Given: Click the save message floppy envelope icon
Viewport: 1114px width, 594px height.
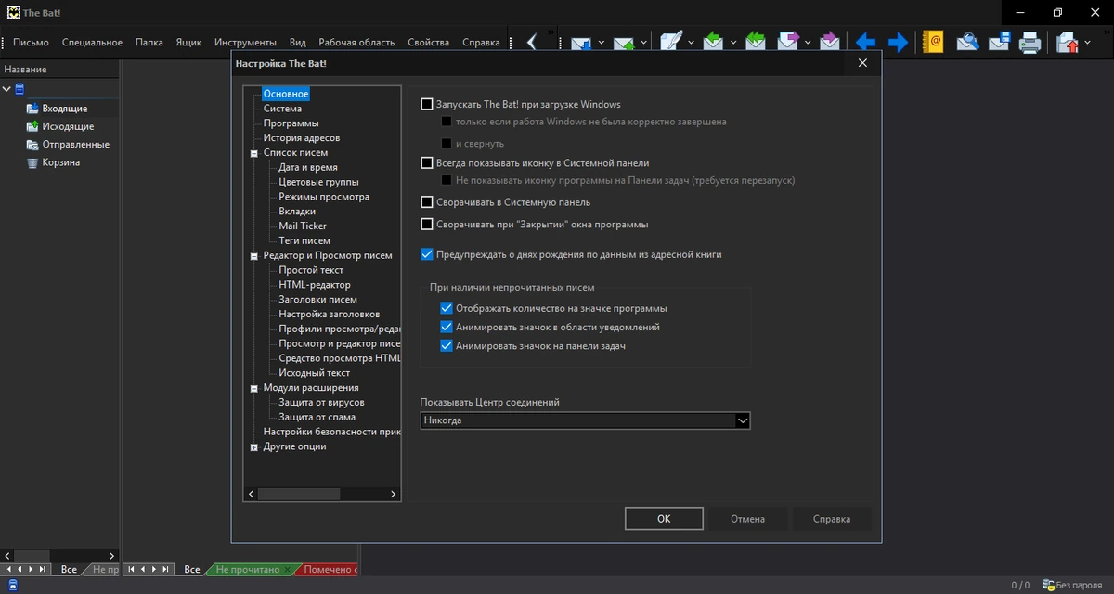Looking at the screenshot, I should pyautogui.click(x=999, y=42).
